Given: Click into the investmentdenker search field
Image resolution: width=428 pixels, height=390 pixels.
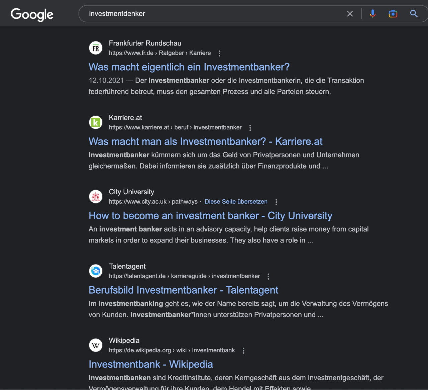Looking at the screenshot, I should click(x=214, y=14).
